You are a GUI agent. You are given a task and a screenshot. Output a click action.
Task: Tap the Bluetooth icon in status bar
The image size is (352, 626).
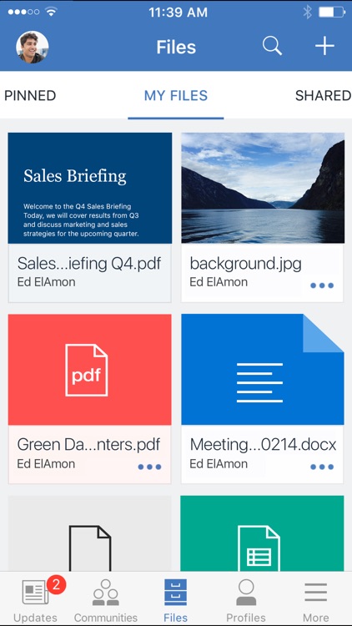pos(307,12)
